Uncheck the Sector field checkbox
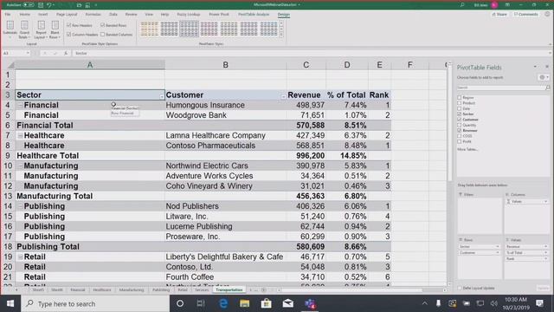 click(460, 114)
